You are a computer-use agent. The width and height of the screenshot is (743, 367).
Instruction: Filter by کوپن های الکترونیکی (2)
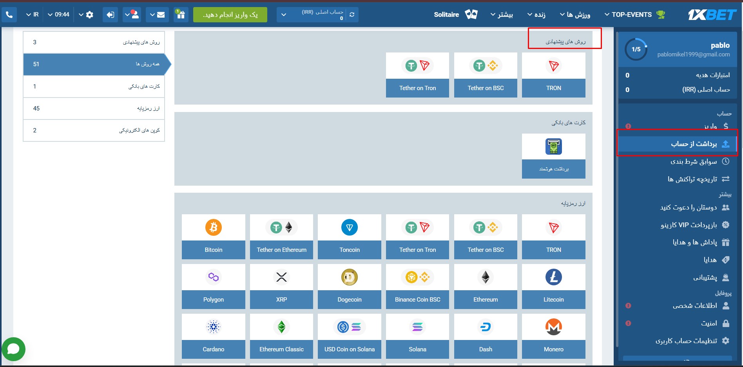coord(94,130)
